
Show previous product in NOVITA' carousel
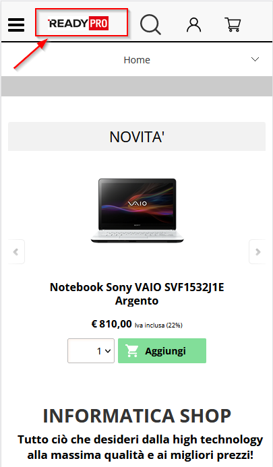16,252
